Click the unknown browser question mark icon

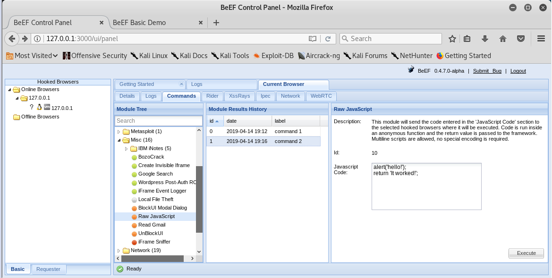click(32, 107)
